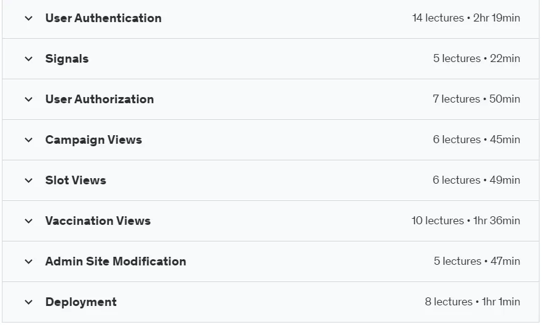
Task: Click the 14 lectures 2hr 19min label
Action: [x=466, y=18]
